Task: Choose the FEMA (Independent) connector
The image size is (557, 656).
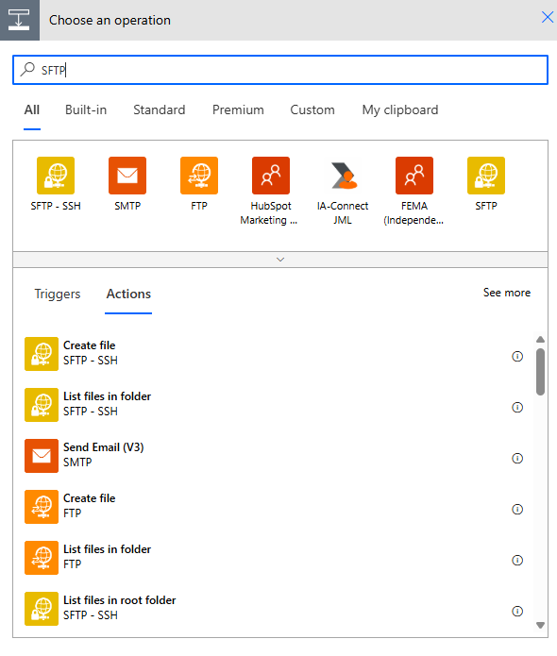Action: pyautogui.click(x=414, y=176)
